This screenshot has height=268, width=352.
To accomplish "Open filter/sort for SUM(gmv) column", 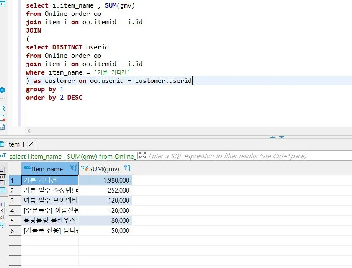I will [x=127, y=168].
